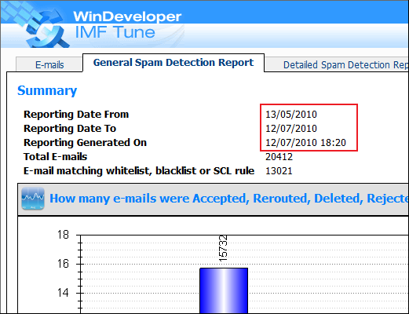Click the Reporting Date To value 12/07/2010
The width and height of the screenshot is (409, 314).
(291, 129)
